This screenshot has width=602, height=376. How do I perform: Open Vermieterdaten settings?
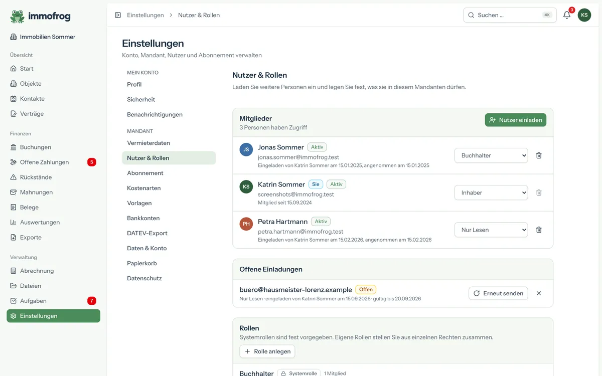pos(169,143)
